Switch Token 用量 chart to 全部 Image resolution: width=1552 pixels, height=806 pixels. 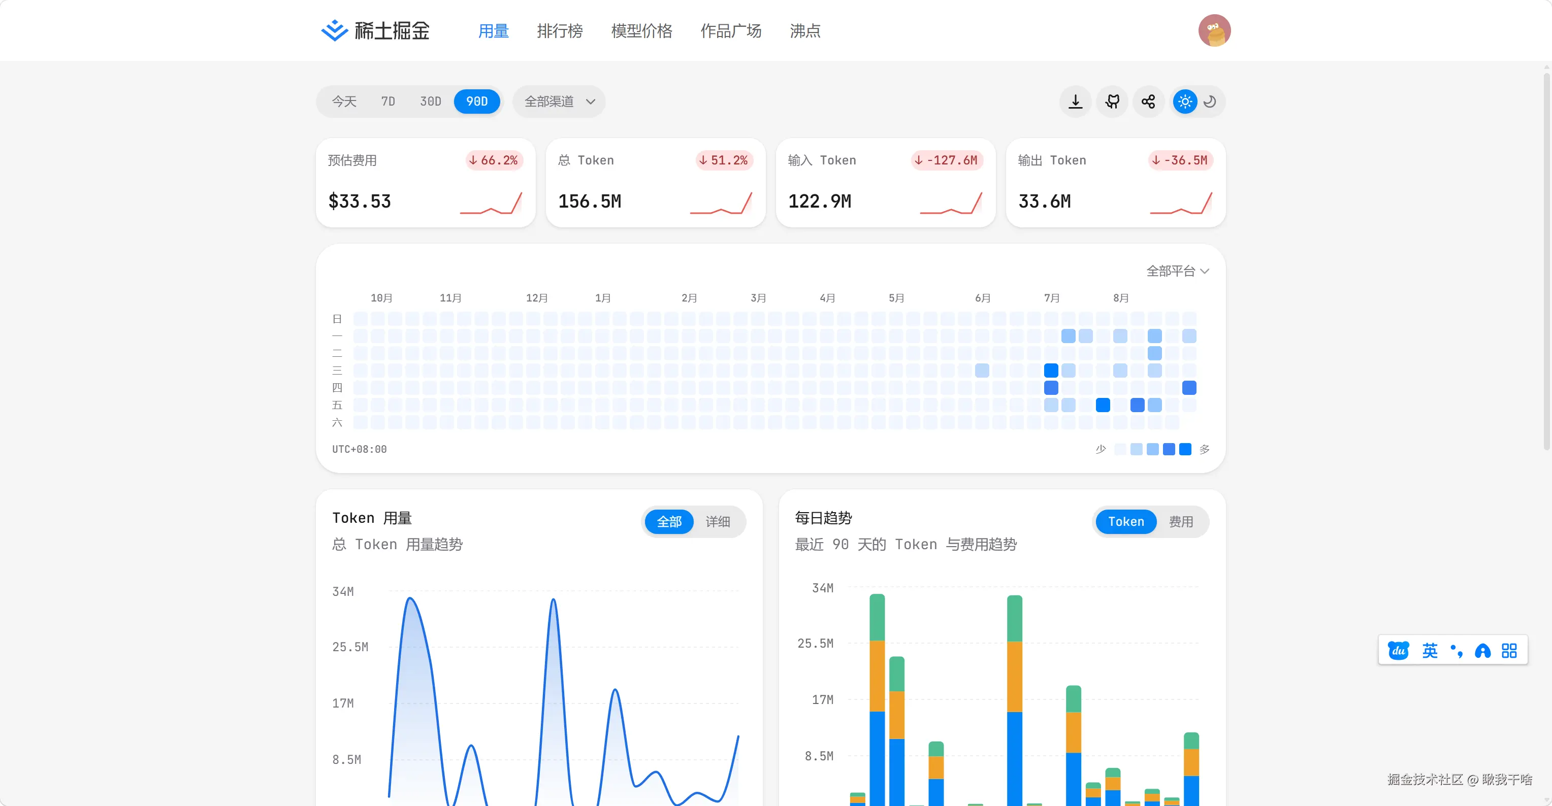669,521
